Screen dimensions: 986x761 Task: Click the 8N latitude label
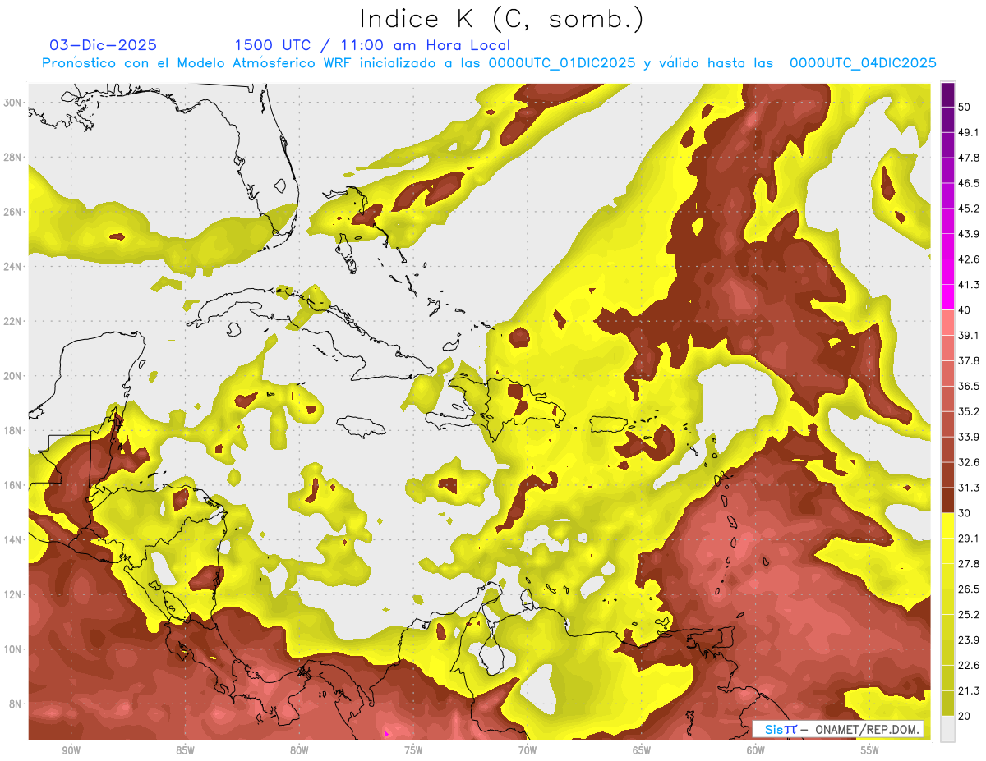coord(16,704)
